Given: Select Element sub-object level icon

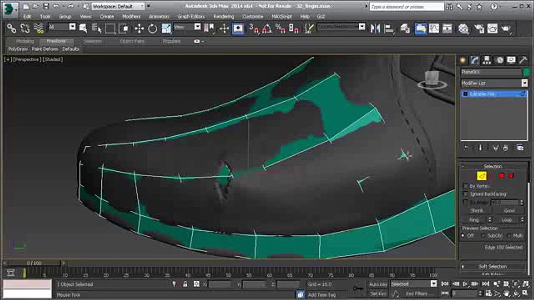Looking at the screenshot, I should coord(511,176).
